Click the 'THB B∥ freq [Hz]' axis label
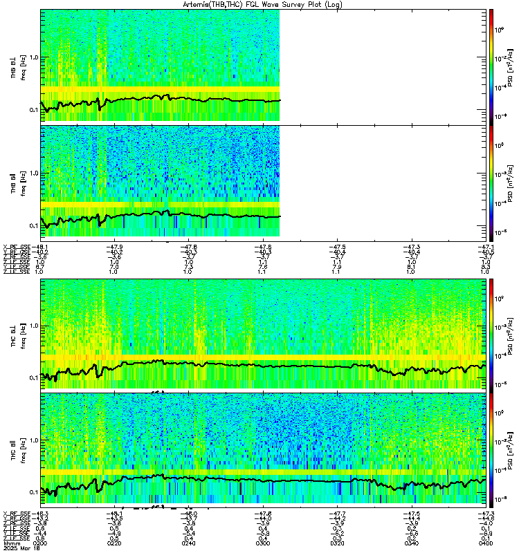The image size is (519, 553). tap(19, 183)
